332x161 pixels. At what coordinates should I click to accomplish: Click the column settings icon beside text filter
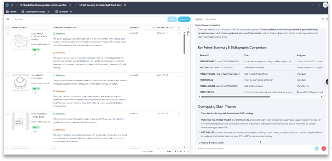[7, 19]
